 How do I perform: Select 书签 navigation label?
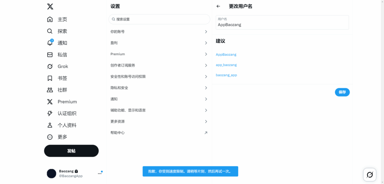pyautogui.click(x=62, y=78)
